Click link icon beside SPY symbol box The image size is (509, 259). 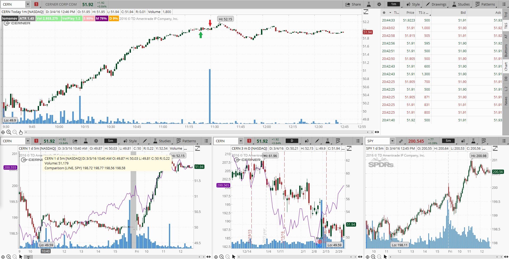[401, 141]
